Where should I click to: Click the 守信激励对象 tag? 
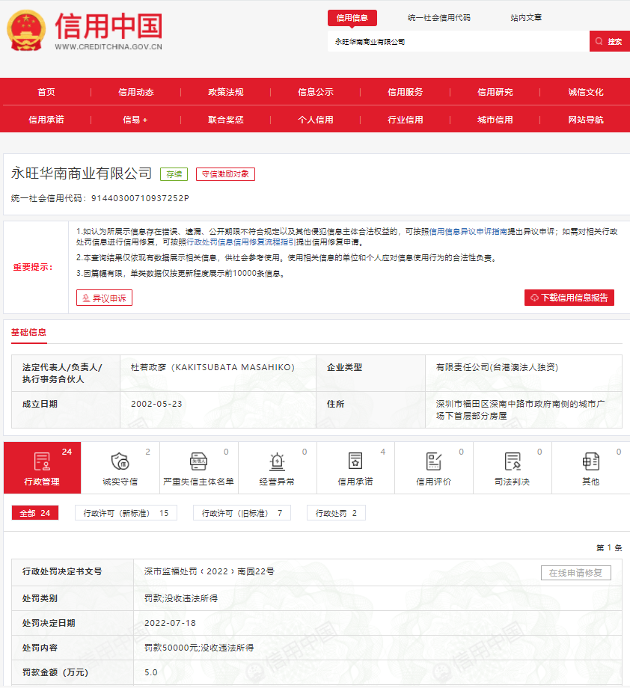[x=225, y=174]
